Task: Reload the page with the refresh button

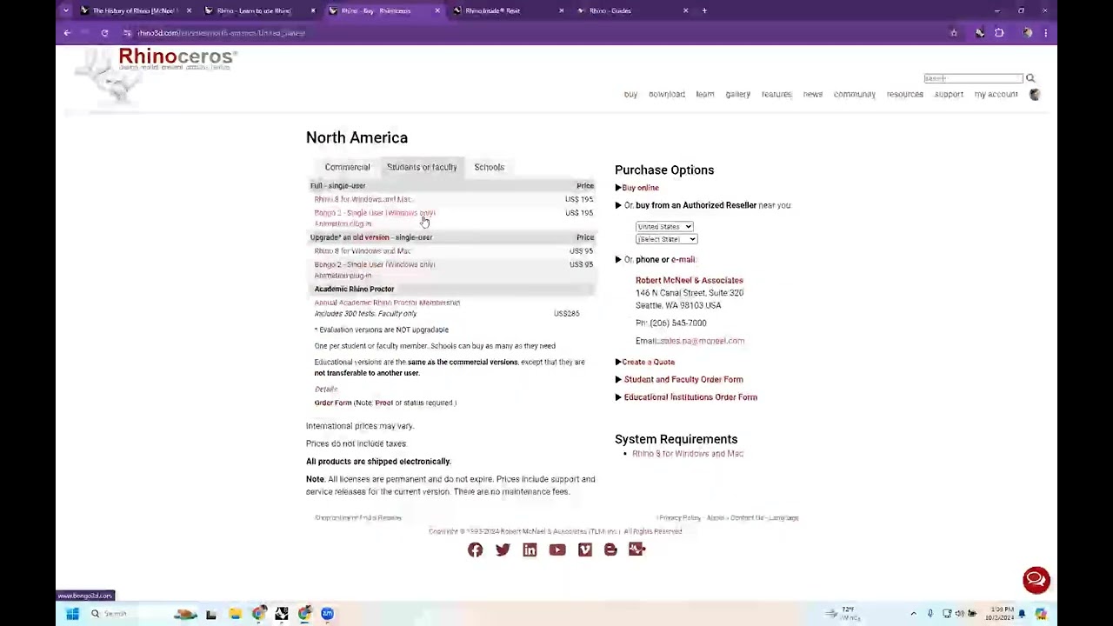Action: point(104,33)
